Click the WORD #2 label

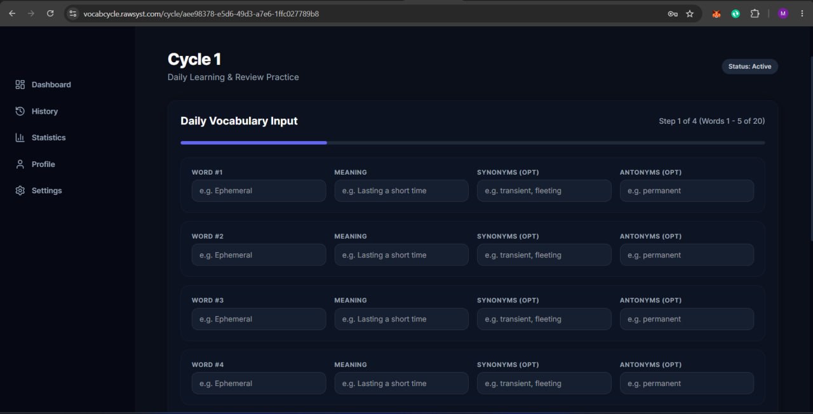click(x=208, y=236)
